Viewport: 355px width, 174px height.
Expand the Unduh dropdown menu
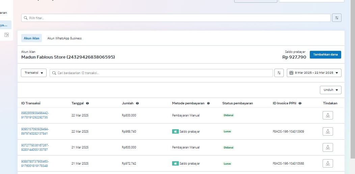[330, 90]
